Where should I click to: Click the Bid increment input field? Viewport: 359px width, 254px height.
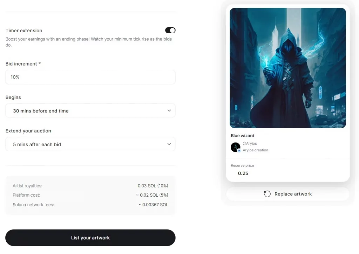(90, 77)
